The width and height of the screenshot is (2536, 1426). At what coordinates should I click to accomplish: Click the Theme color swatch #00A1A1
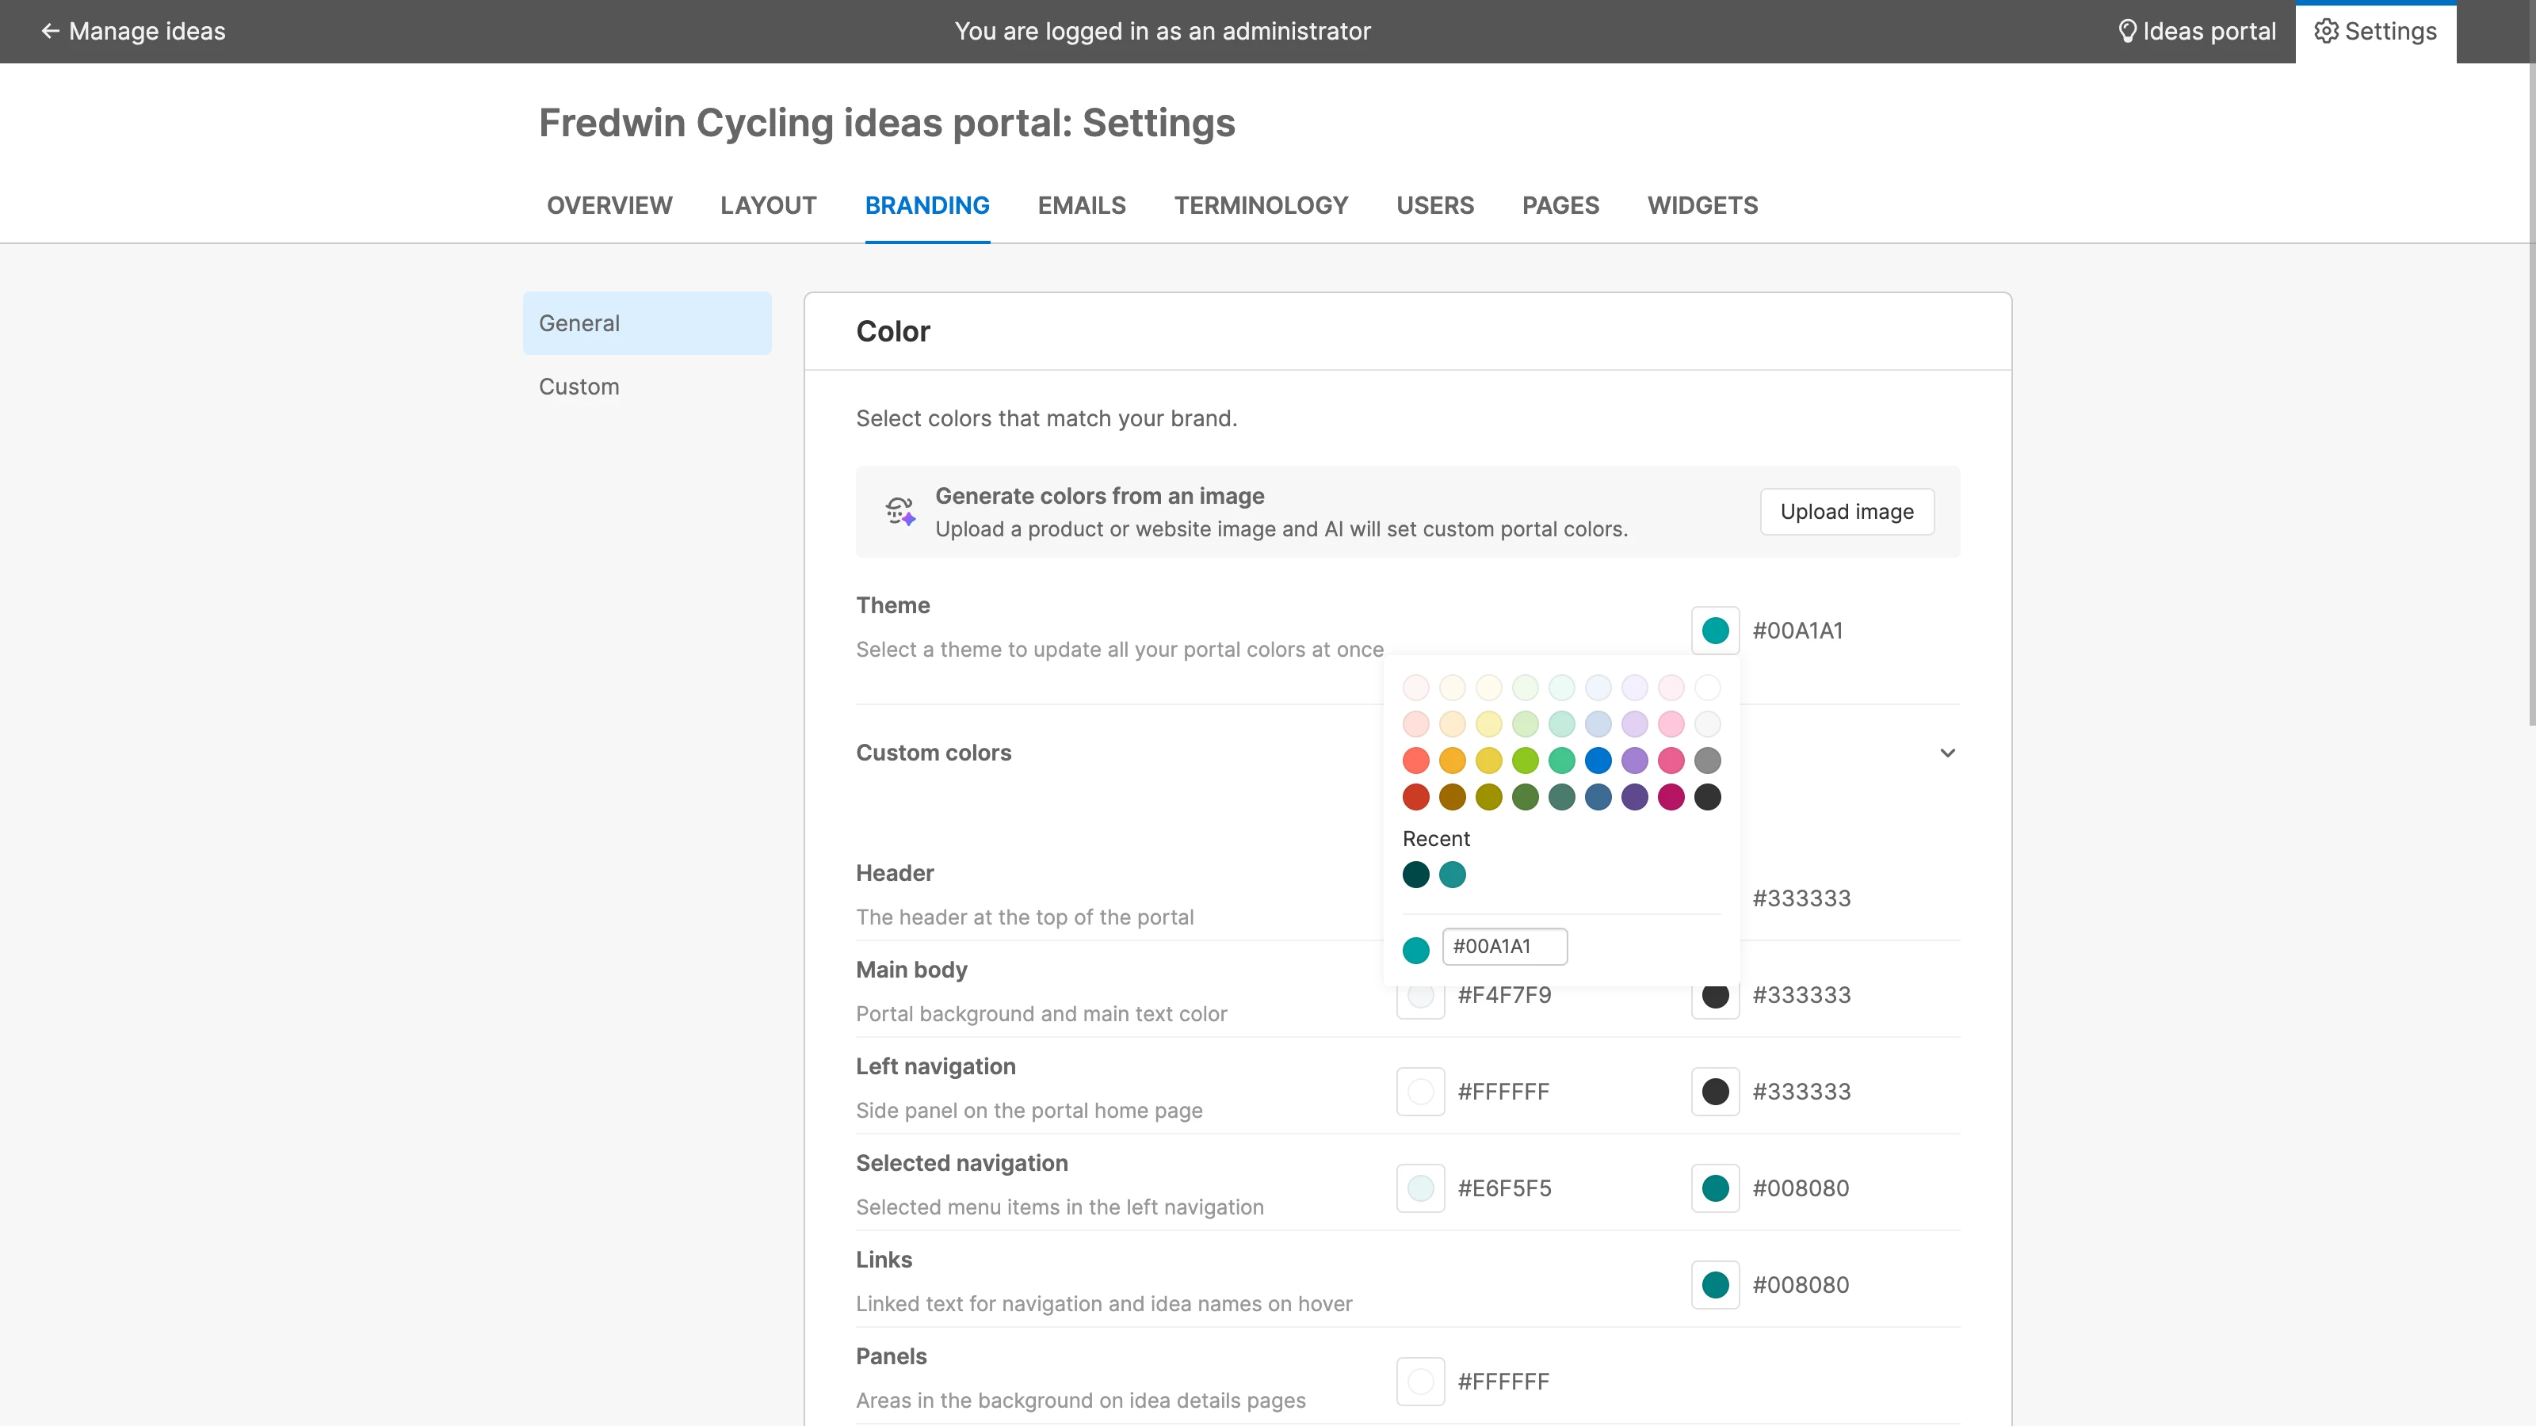click(1715, 631)
